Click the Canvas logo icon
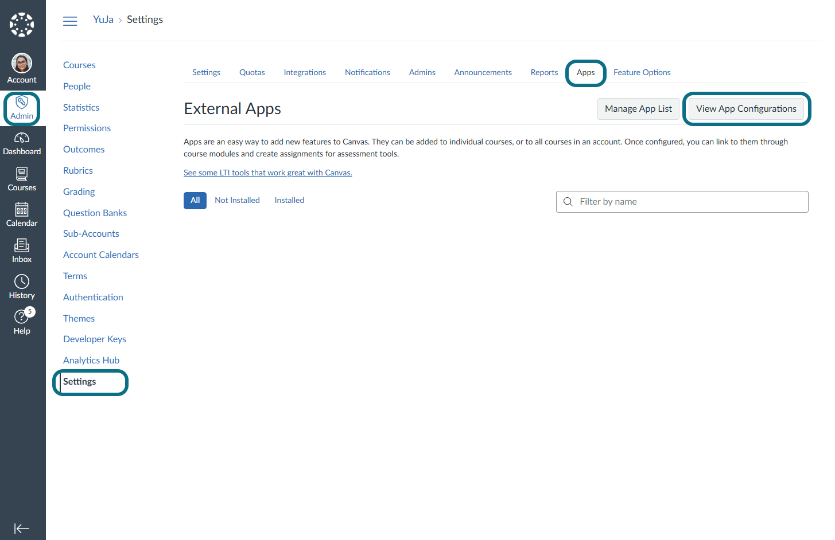835x540 pixels. click(22, 25)
